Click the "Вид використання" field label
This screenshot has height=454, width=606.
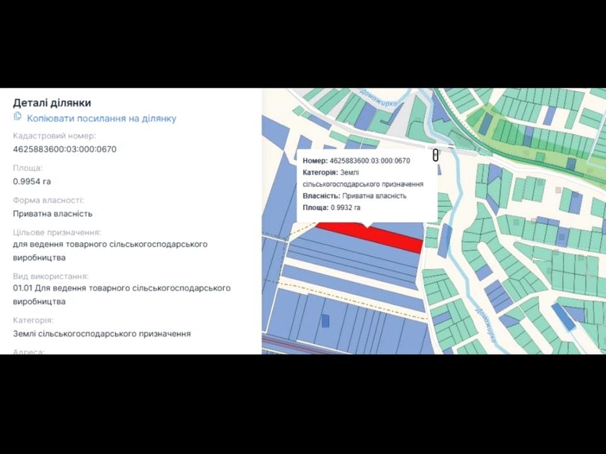[50, 276]
